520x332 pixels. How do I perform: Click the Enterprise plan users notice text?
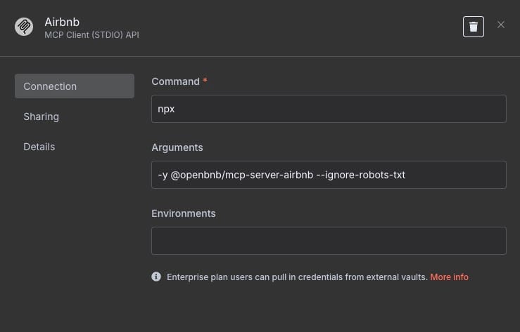coord(297,277)
